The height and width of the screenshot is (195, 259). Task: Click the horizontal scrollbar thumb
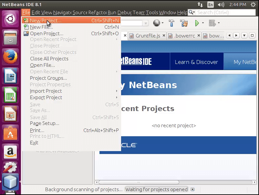[x=139, y=182]
